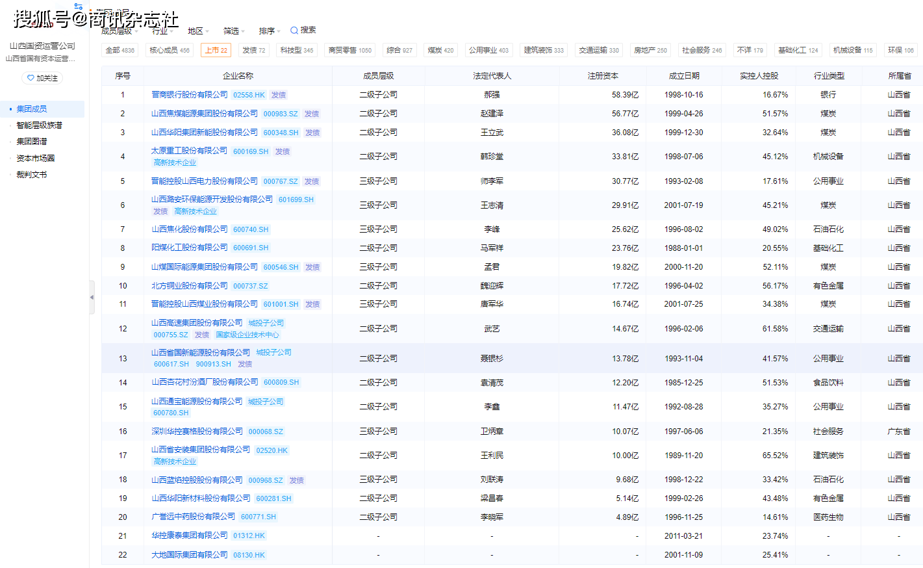Click the 加关注 follow button
923x568 pixels.
[x=42, y=78]
